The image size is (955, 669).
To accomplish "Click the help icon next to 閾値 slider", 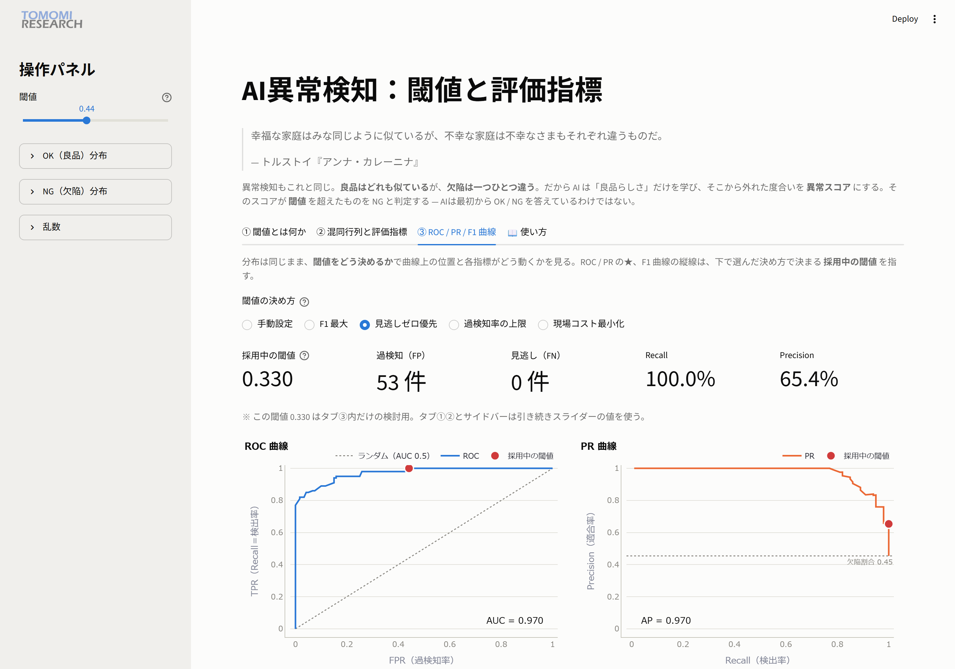I will coord(166,97).
